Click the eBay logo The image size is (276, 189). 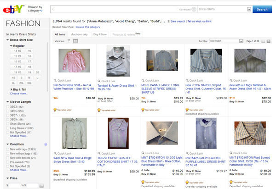click(13, 9)
